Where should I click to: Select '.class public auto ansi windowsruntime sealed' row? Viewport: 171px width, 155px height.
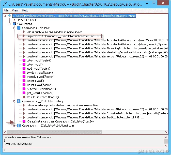click(55, 32)
